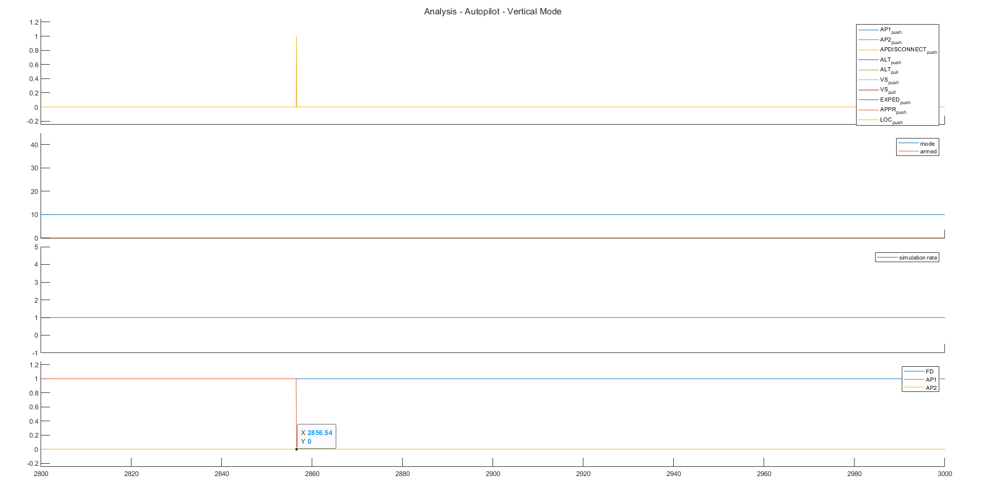The width and height of the screenshot is (986, 494).
Task: Click the yellow spike in the top plot
Action: pos(296,71)
